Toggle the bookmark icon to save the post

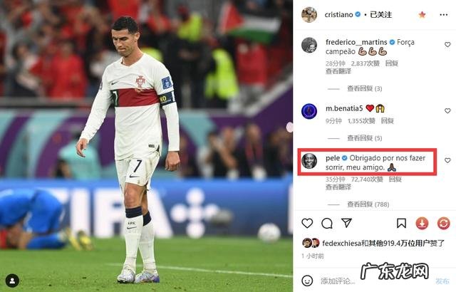[401, 223]
